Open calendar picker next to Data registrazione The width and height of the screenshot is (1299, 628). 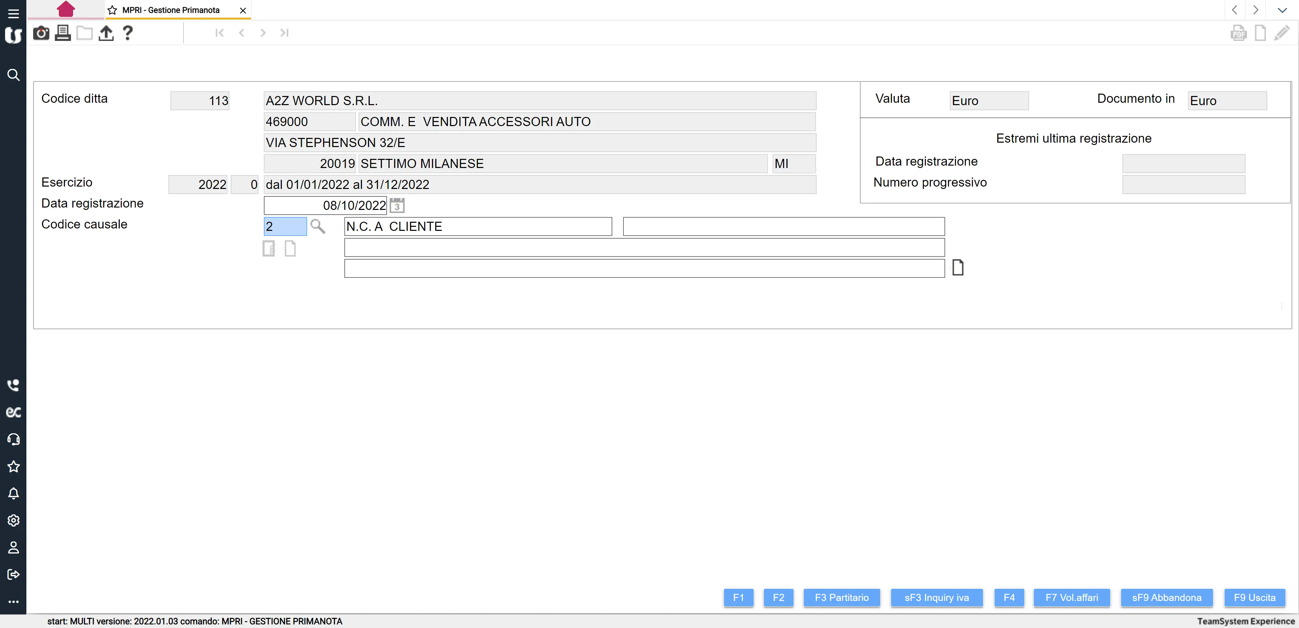[397, 206]
